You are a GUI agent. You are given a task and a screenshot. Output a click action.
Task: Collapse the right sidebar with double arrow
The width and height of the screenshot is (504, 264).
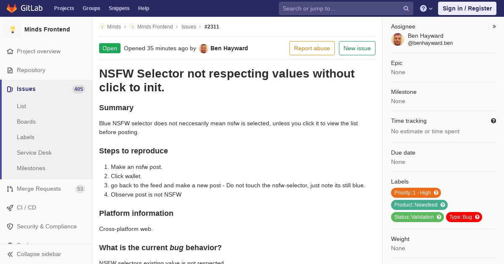click(x=494, y=26)
